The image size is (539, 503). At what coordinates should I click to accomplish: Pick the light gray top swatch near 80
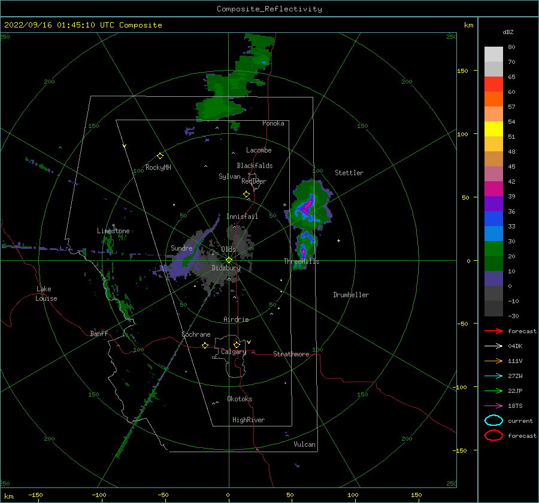pos(493,54)
